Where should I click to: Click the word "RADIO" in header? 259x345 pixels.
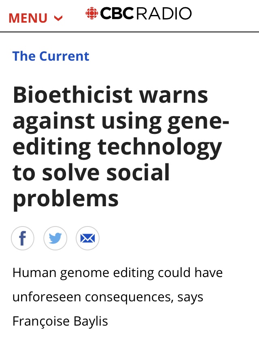coord(164,14)
